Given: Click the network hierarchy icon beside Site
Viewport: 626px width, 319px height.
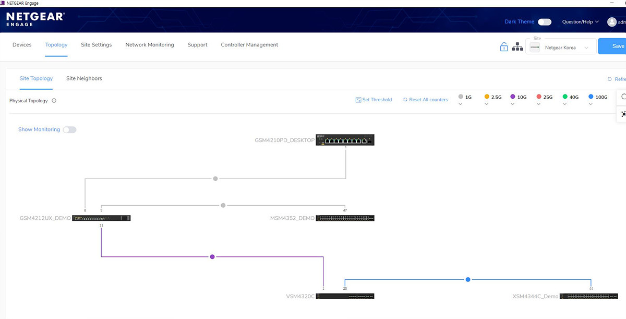Looking at the screenshot, I should pyautogui.click(x=517, y=47).
